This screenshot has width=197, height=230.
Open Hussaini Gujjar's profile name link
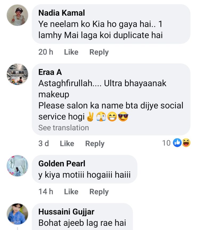click(x=66, y=212)
